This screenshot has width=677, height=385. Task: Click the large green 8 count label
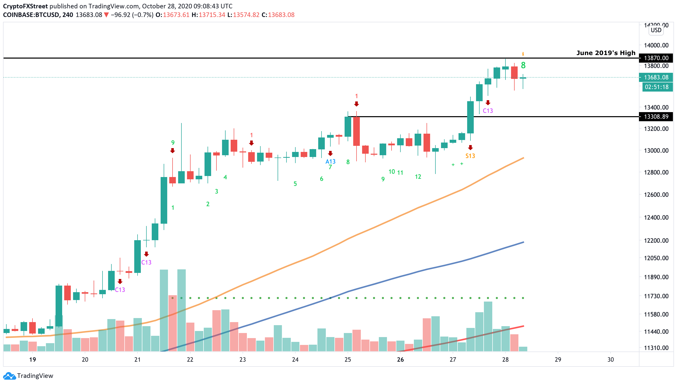(x=523, y=65)
